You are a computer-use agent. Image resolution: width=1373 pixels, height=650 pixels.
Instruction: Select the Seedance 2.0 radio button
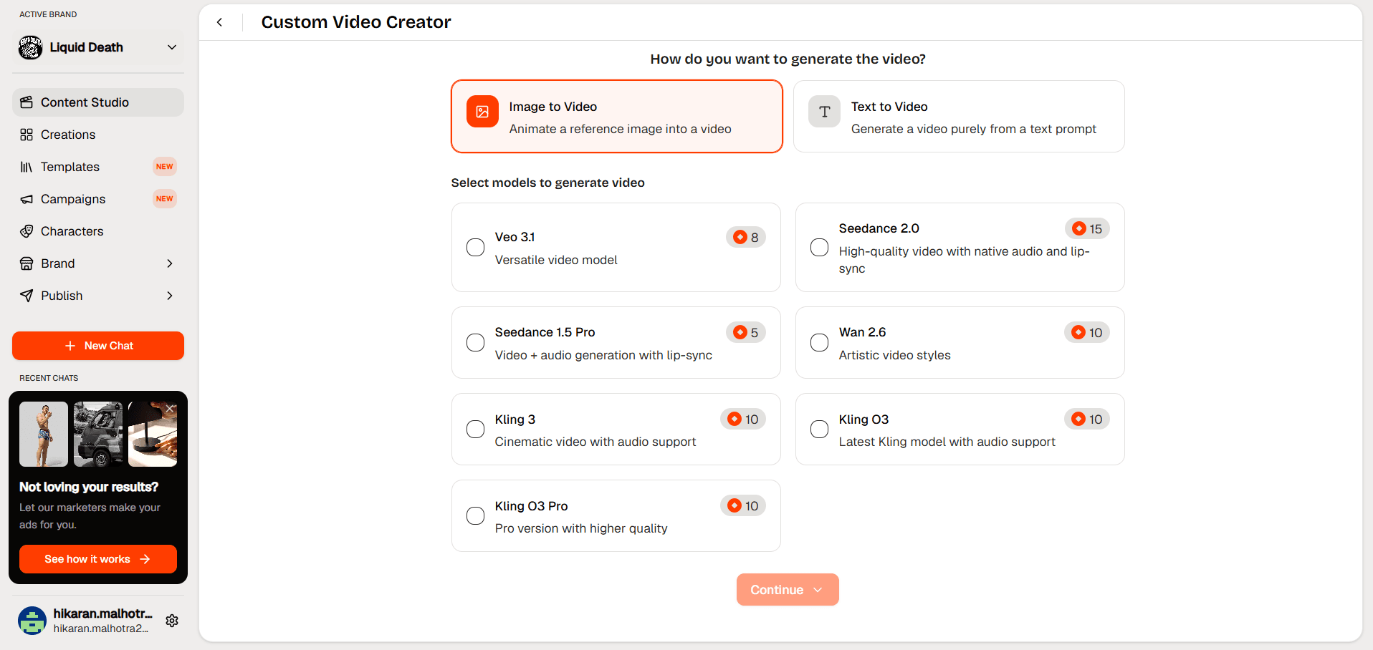(819, 248)
